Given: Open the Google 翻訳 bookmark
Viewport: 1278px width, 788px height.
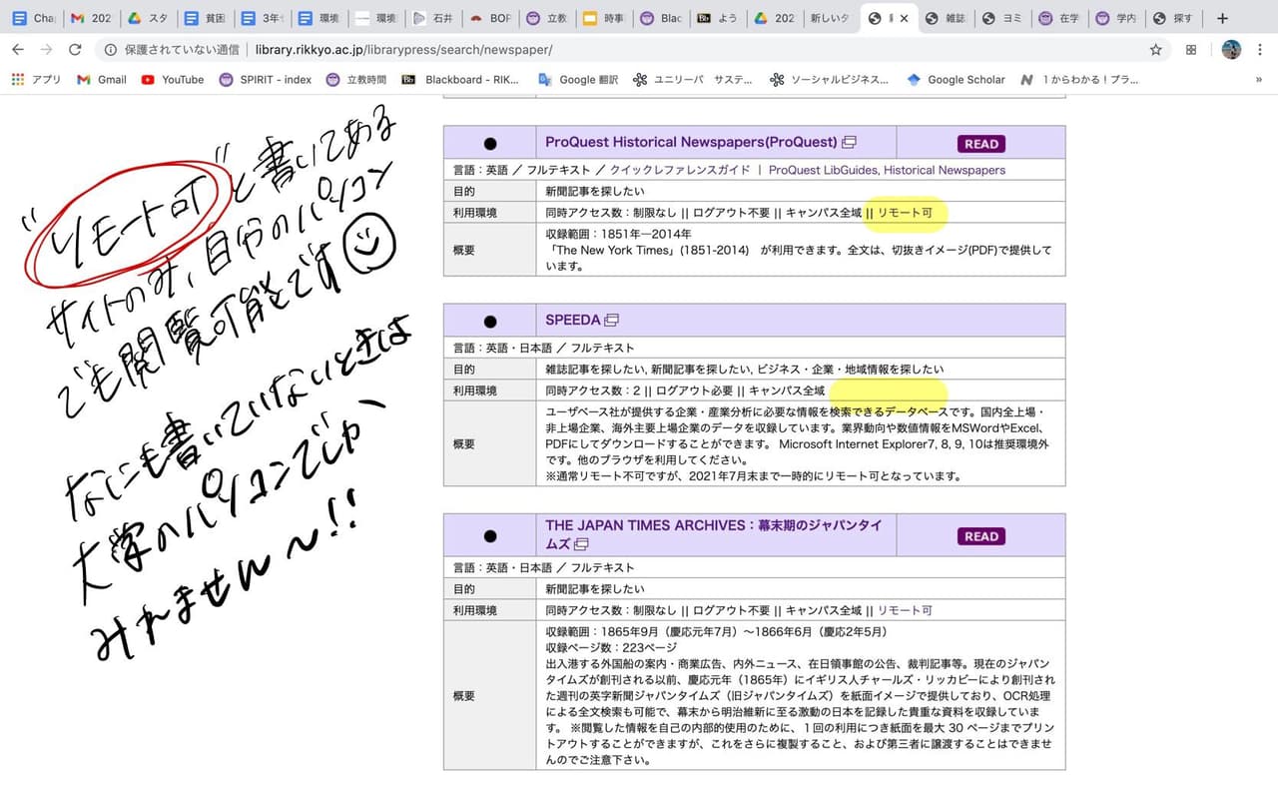Looking at the screenshot, I should pyautogui.click(x=578, y=80).
